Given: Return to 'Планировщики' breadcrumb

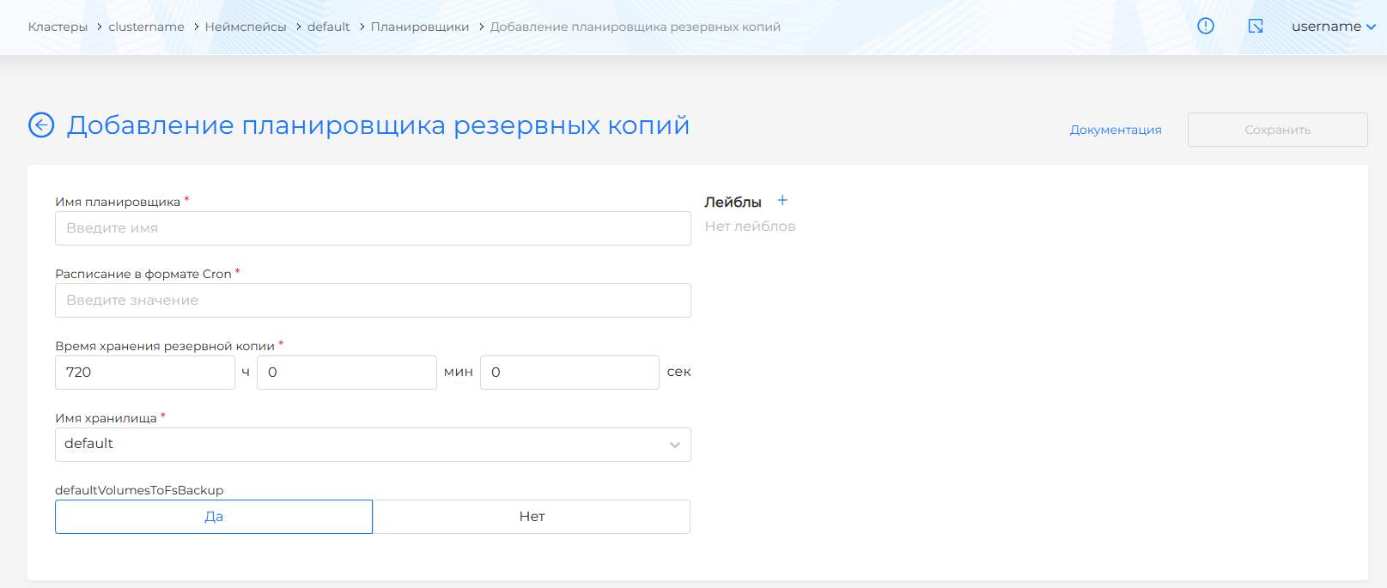Looking at the screenshot, I should click(420, 27).
